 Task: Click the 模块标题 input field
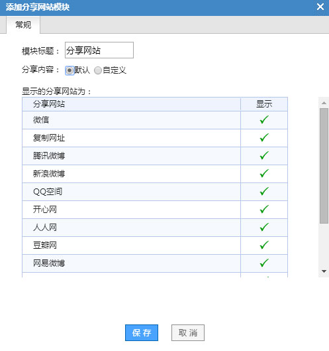coord(99,50)
